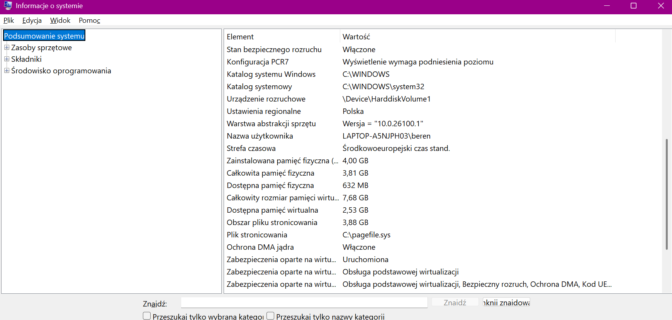The image size is (672, 320).
Task: Click the Znajdź search text field
Action: click(304, 303)
